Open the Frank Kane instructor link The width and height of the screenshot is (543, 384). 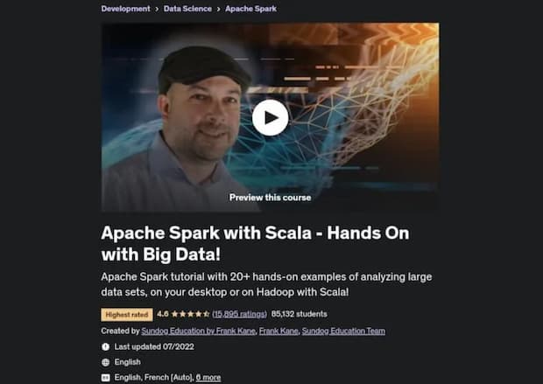point(279,331)
